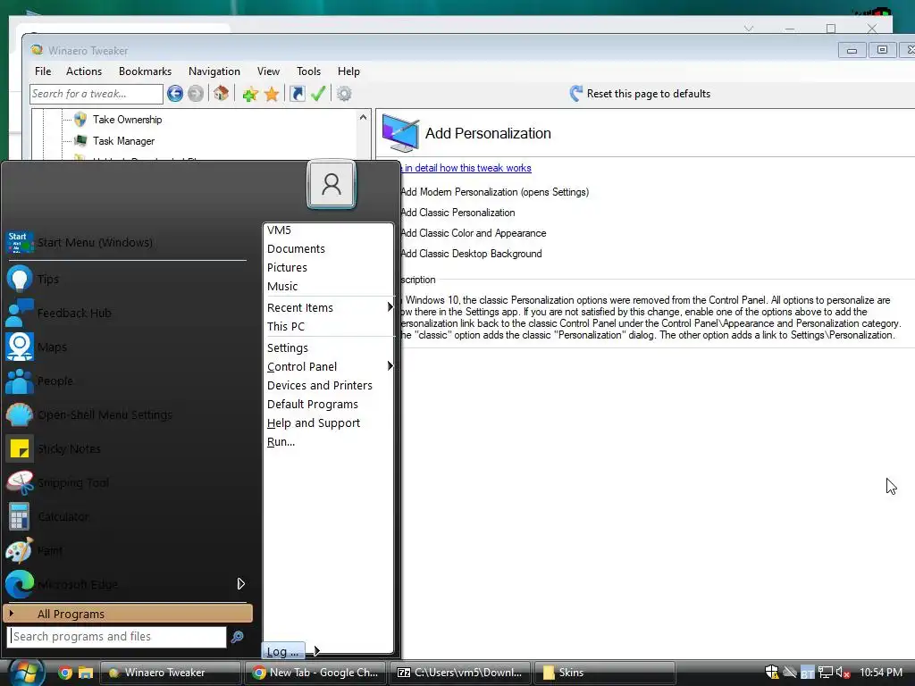Switch to the Skins folder taskbar button
Image resolution: width=915 pixels, height=686 pixels.
(x=605, y=673)
